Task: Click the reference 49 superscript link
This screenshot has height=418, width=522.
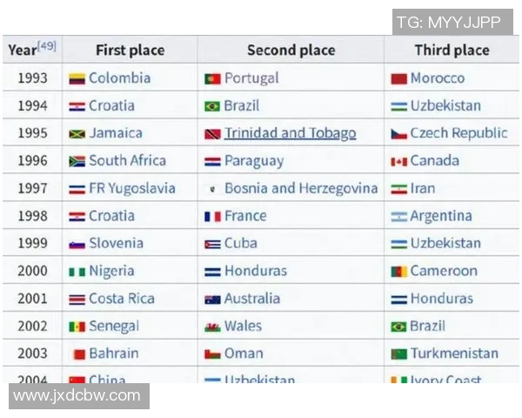Action: [47, 46]
